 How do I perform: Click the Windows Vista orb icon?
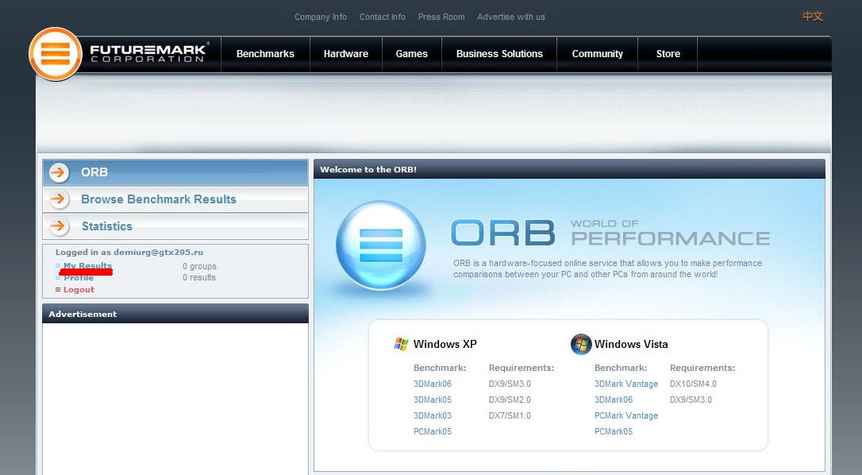(581, 344)
